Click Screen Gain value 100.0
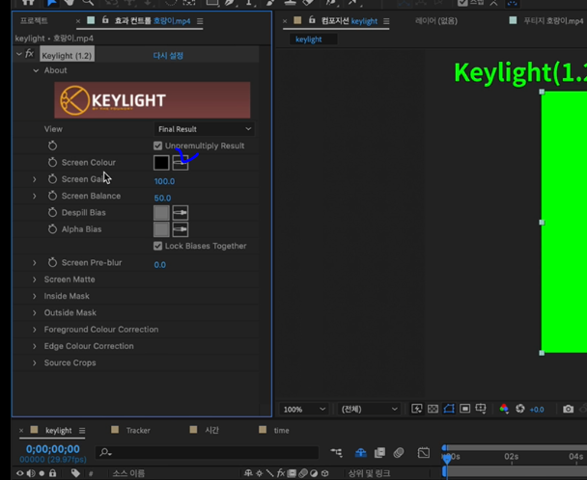 tap(164, 181)
